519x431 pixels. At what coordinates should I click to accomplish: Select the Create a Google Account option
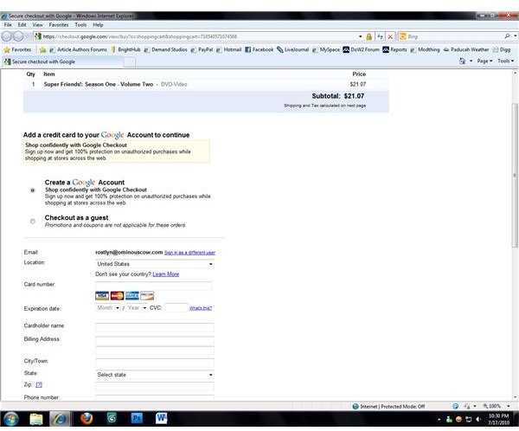(x=33, y=190)
